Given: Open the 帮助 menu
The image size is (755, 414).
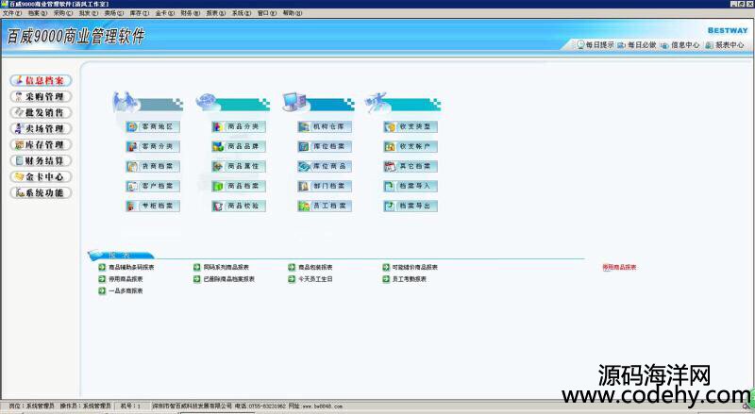Looking at the screenshot, I should click(x=293, y=13).
